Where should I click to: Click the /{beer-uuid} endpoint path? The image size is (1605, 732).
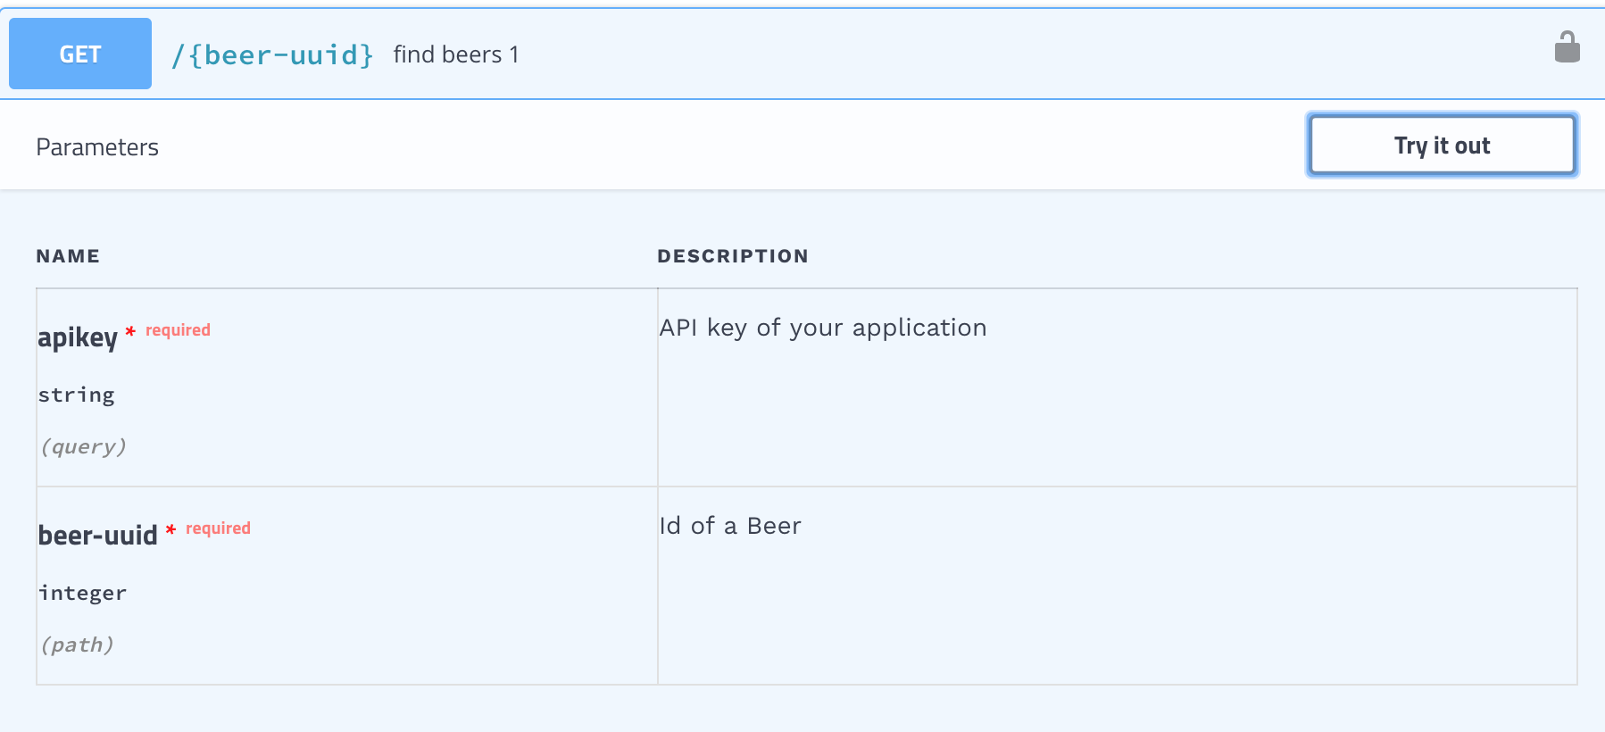pos(272,55)
